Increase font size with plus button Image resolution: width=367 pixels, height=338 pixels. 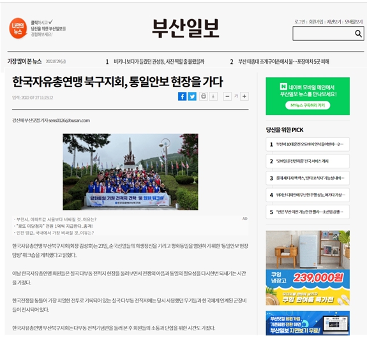(244, 96)
